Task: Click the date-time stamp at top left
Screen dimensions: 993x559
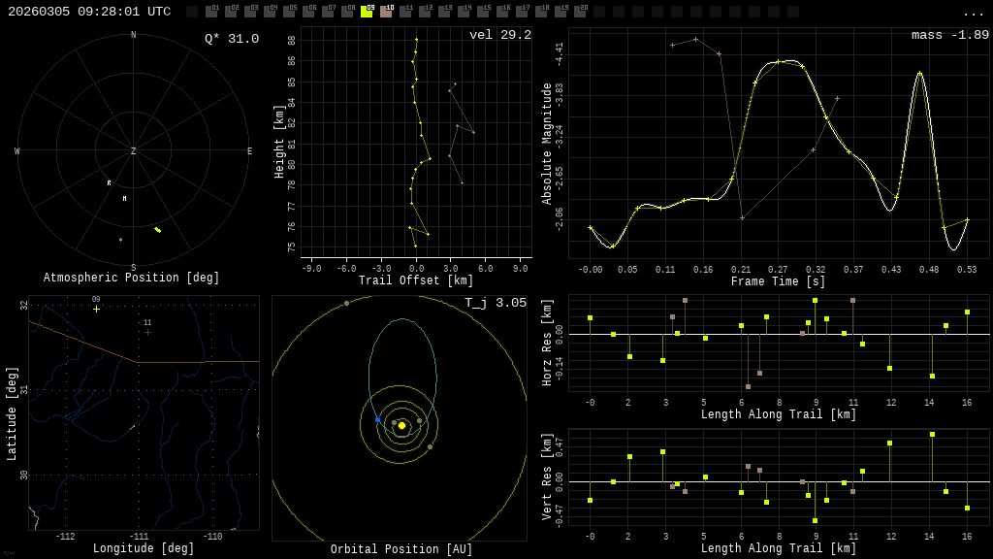Action: pos(89,12)
